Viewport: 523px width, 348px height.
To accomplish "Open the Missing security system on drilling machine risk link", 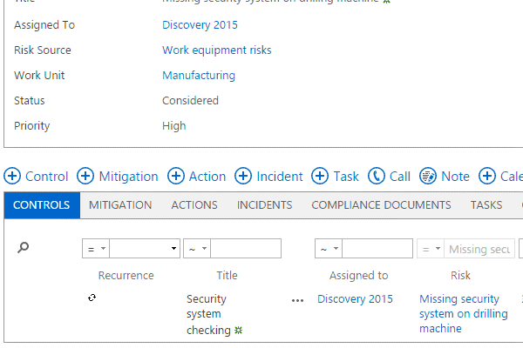I will [464, 314].
